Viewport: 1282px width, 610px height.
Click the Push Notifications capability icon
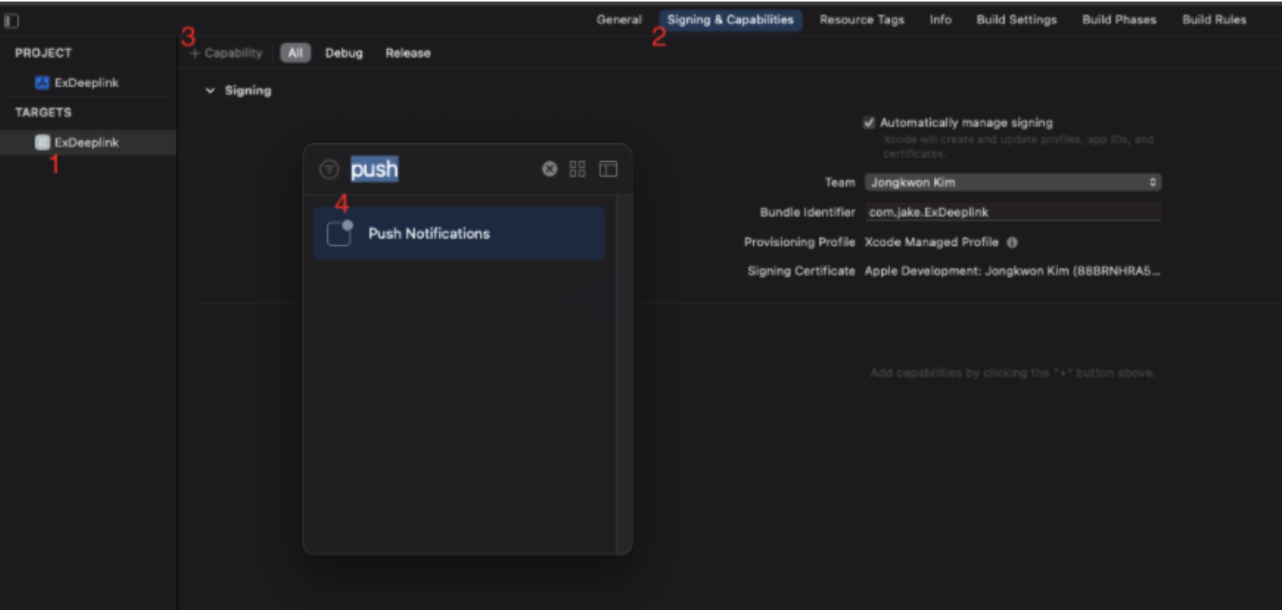tap(340, 233)
